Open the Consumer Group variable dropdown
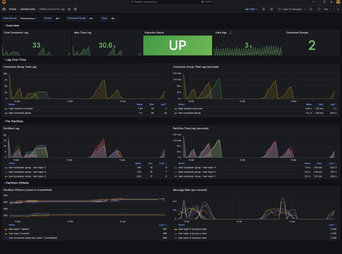This screenshot has width=342, height=254. [x=92, y=18]
